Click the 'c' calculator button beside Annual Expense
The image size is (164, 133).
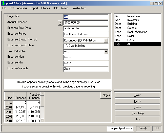click(60, 23)
